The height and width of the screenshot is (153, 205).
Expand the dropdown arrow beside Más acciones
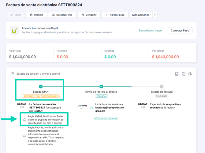155,15
